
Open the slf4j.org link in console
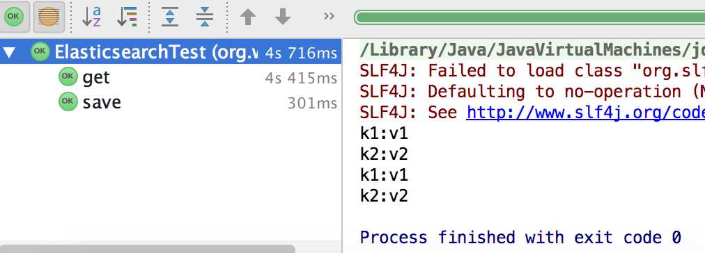(585, 113)
